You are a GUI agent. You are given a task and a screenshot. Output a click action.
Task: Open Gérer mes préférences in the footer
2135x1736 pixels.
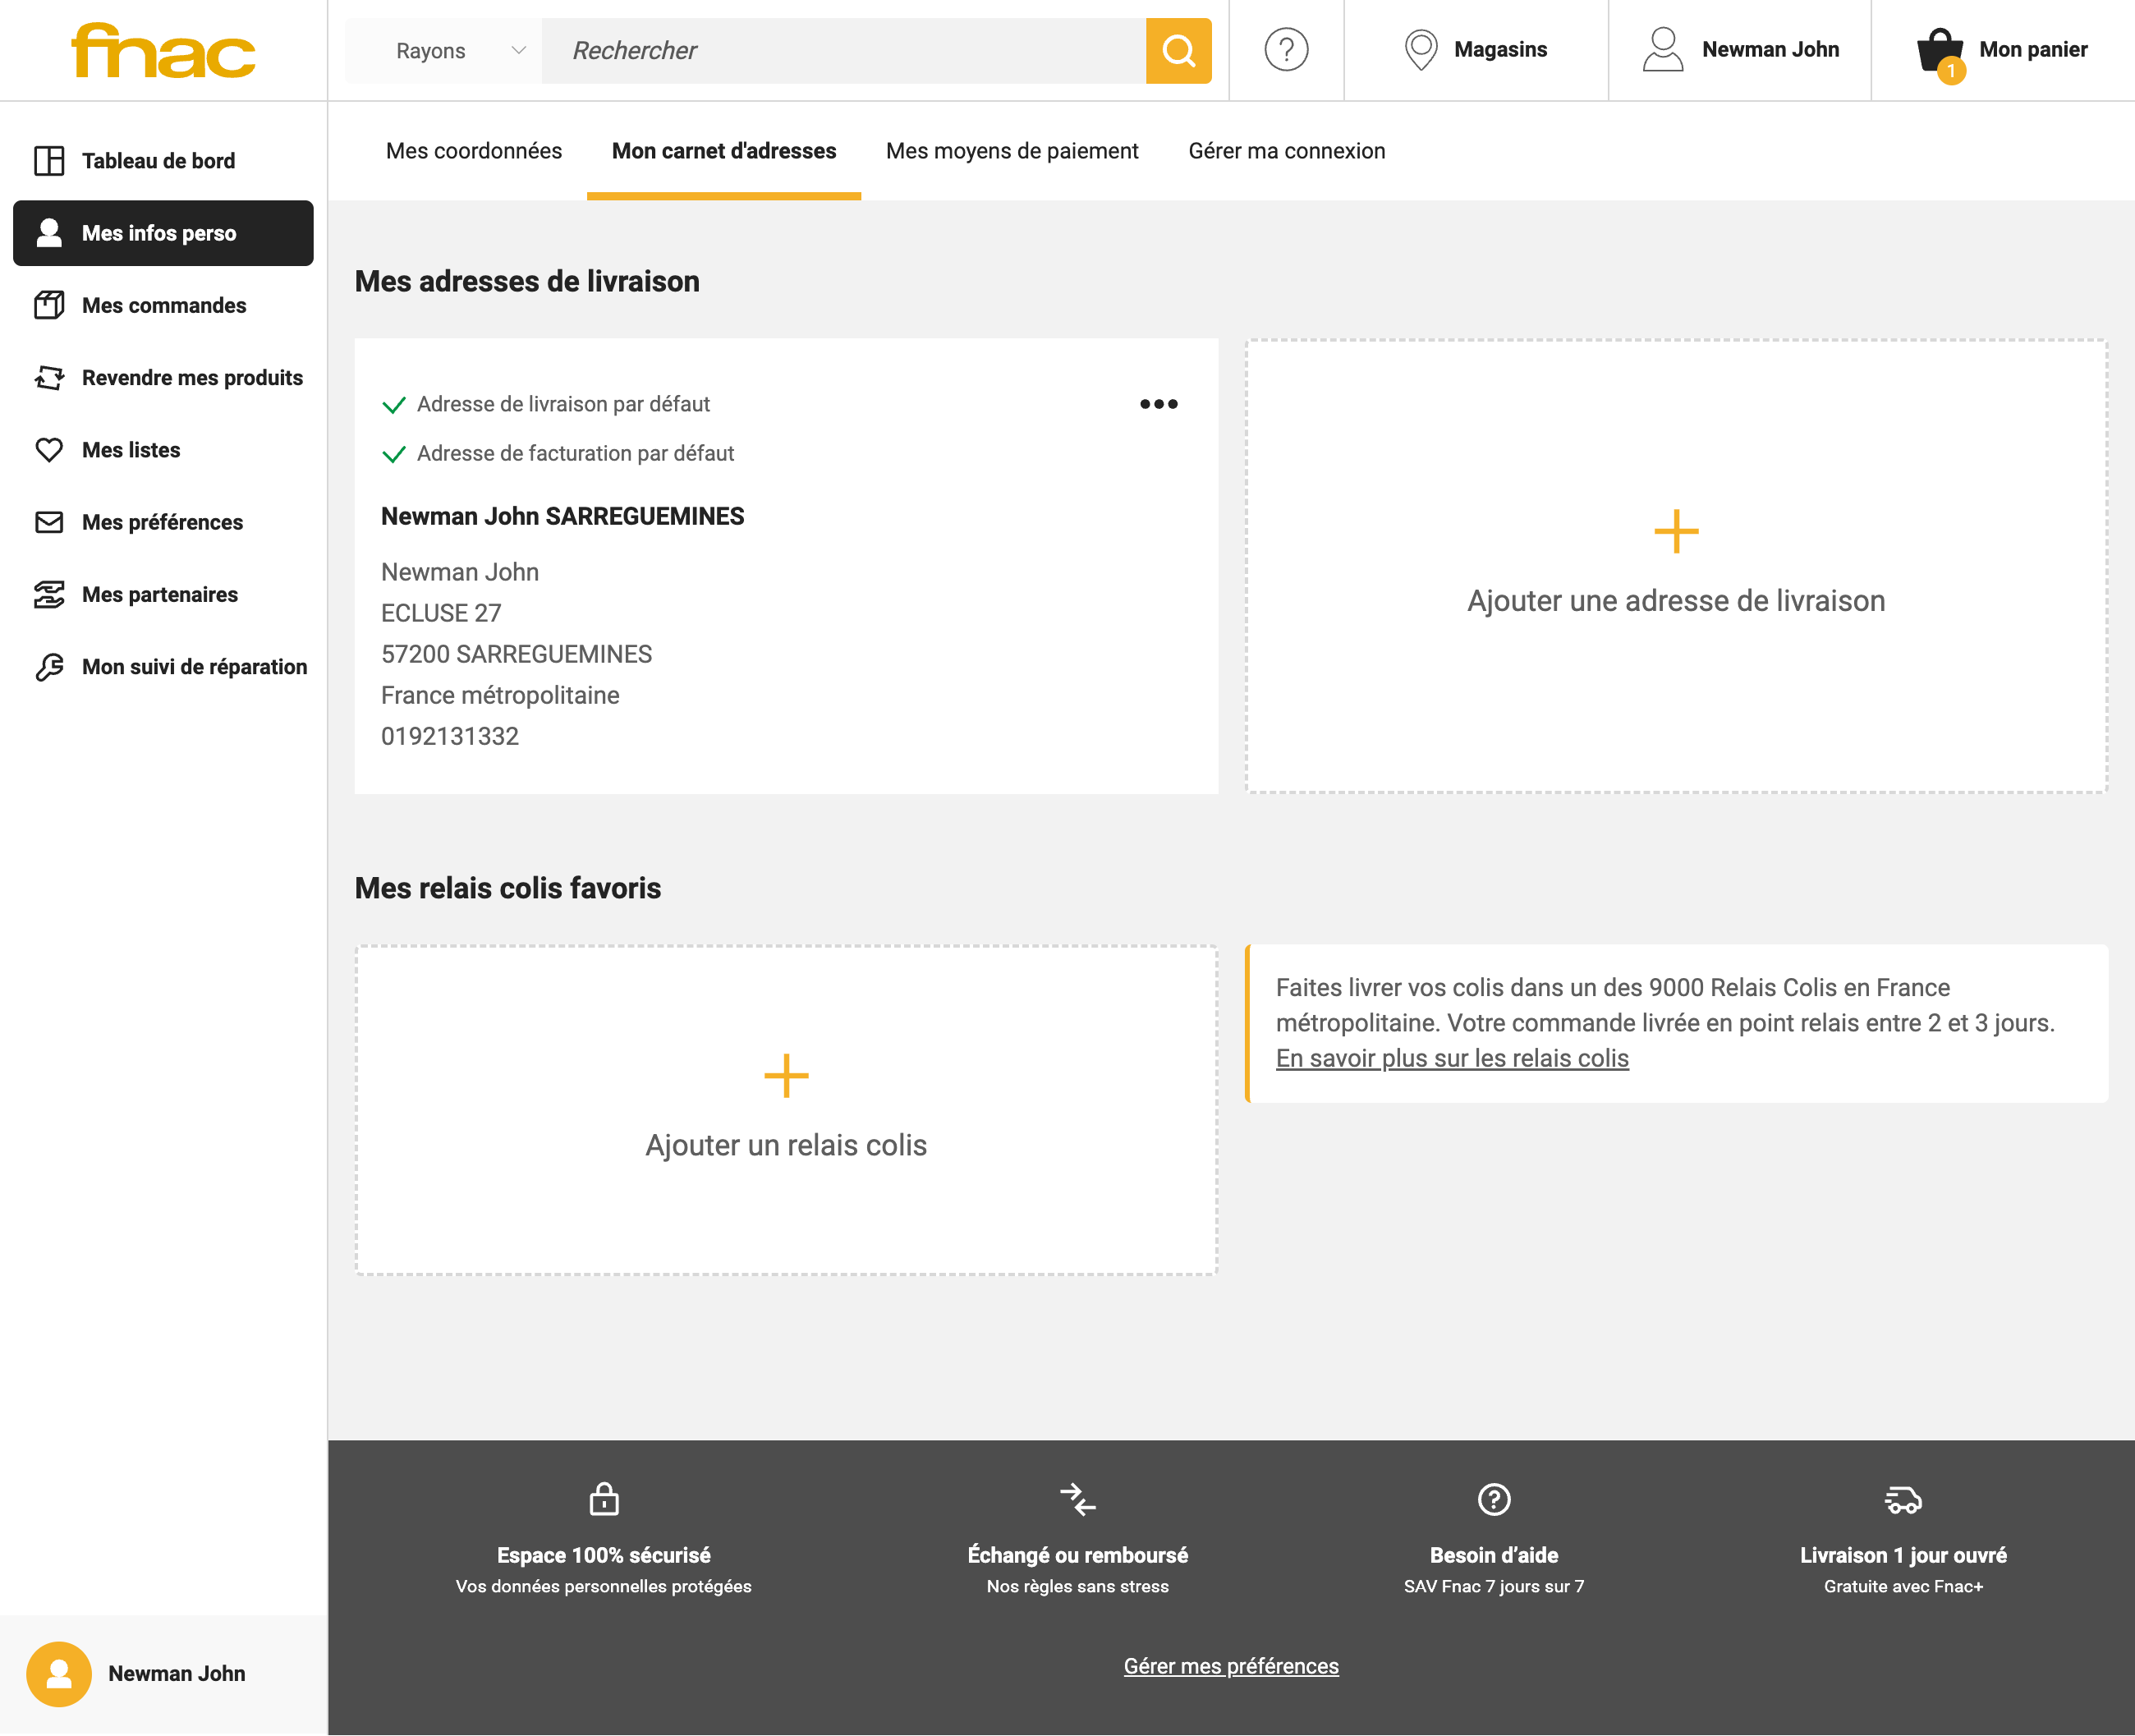1231,1666
